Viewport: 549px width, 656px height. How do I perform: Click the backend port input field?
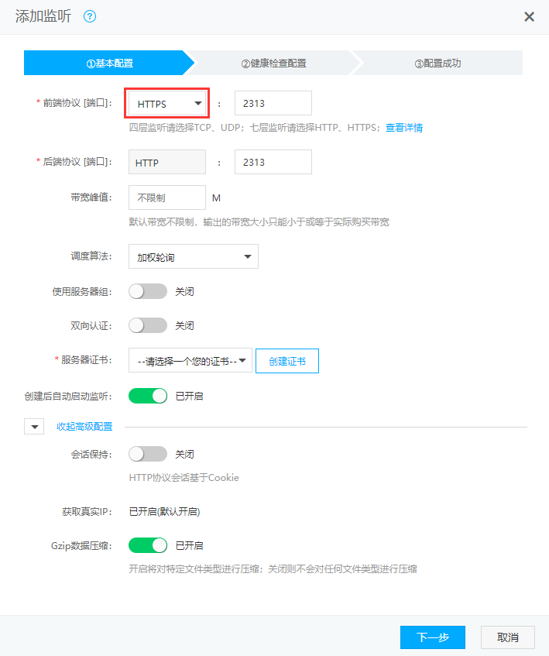tap(273, 162)
